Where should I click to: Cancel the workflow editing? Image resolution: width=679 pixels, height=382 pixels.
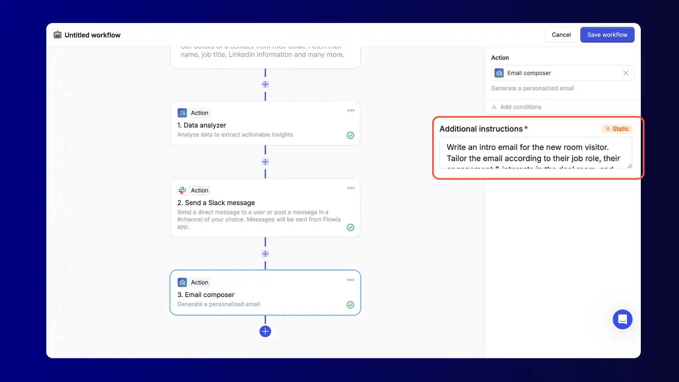561,35
